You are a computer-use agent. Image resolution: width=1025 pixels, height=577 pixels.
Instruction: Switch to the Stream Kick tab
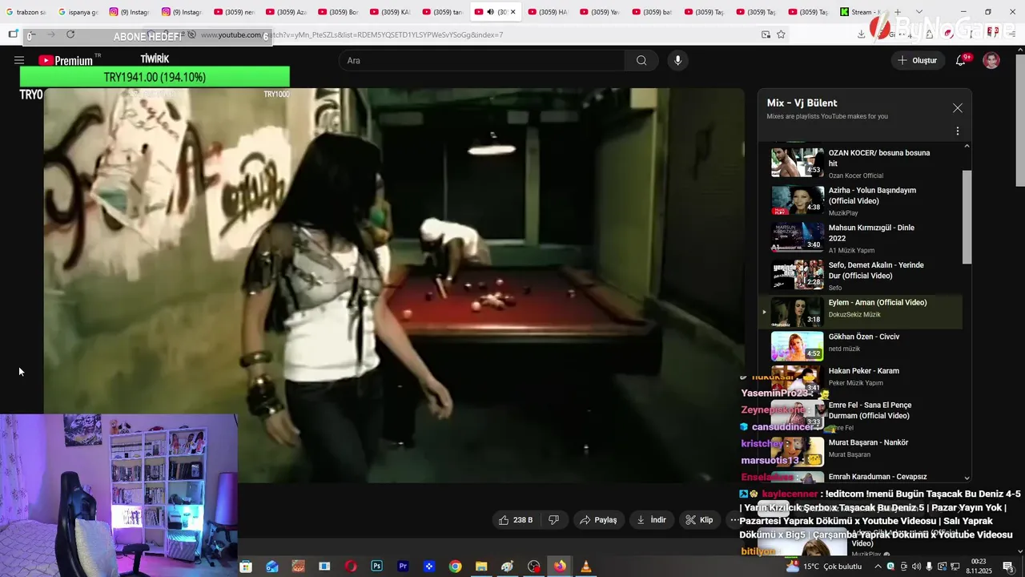[x=860, y=12]
